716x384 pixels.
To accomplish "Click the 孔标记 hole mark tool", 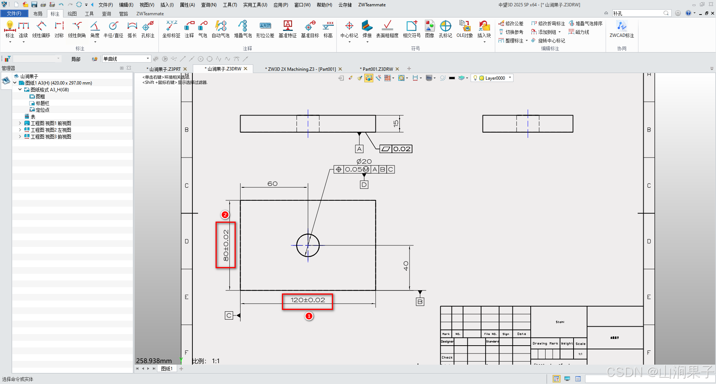I will tap(445, 29).
